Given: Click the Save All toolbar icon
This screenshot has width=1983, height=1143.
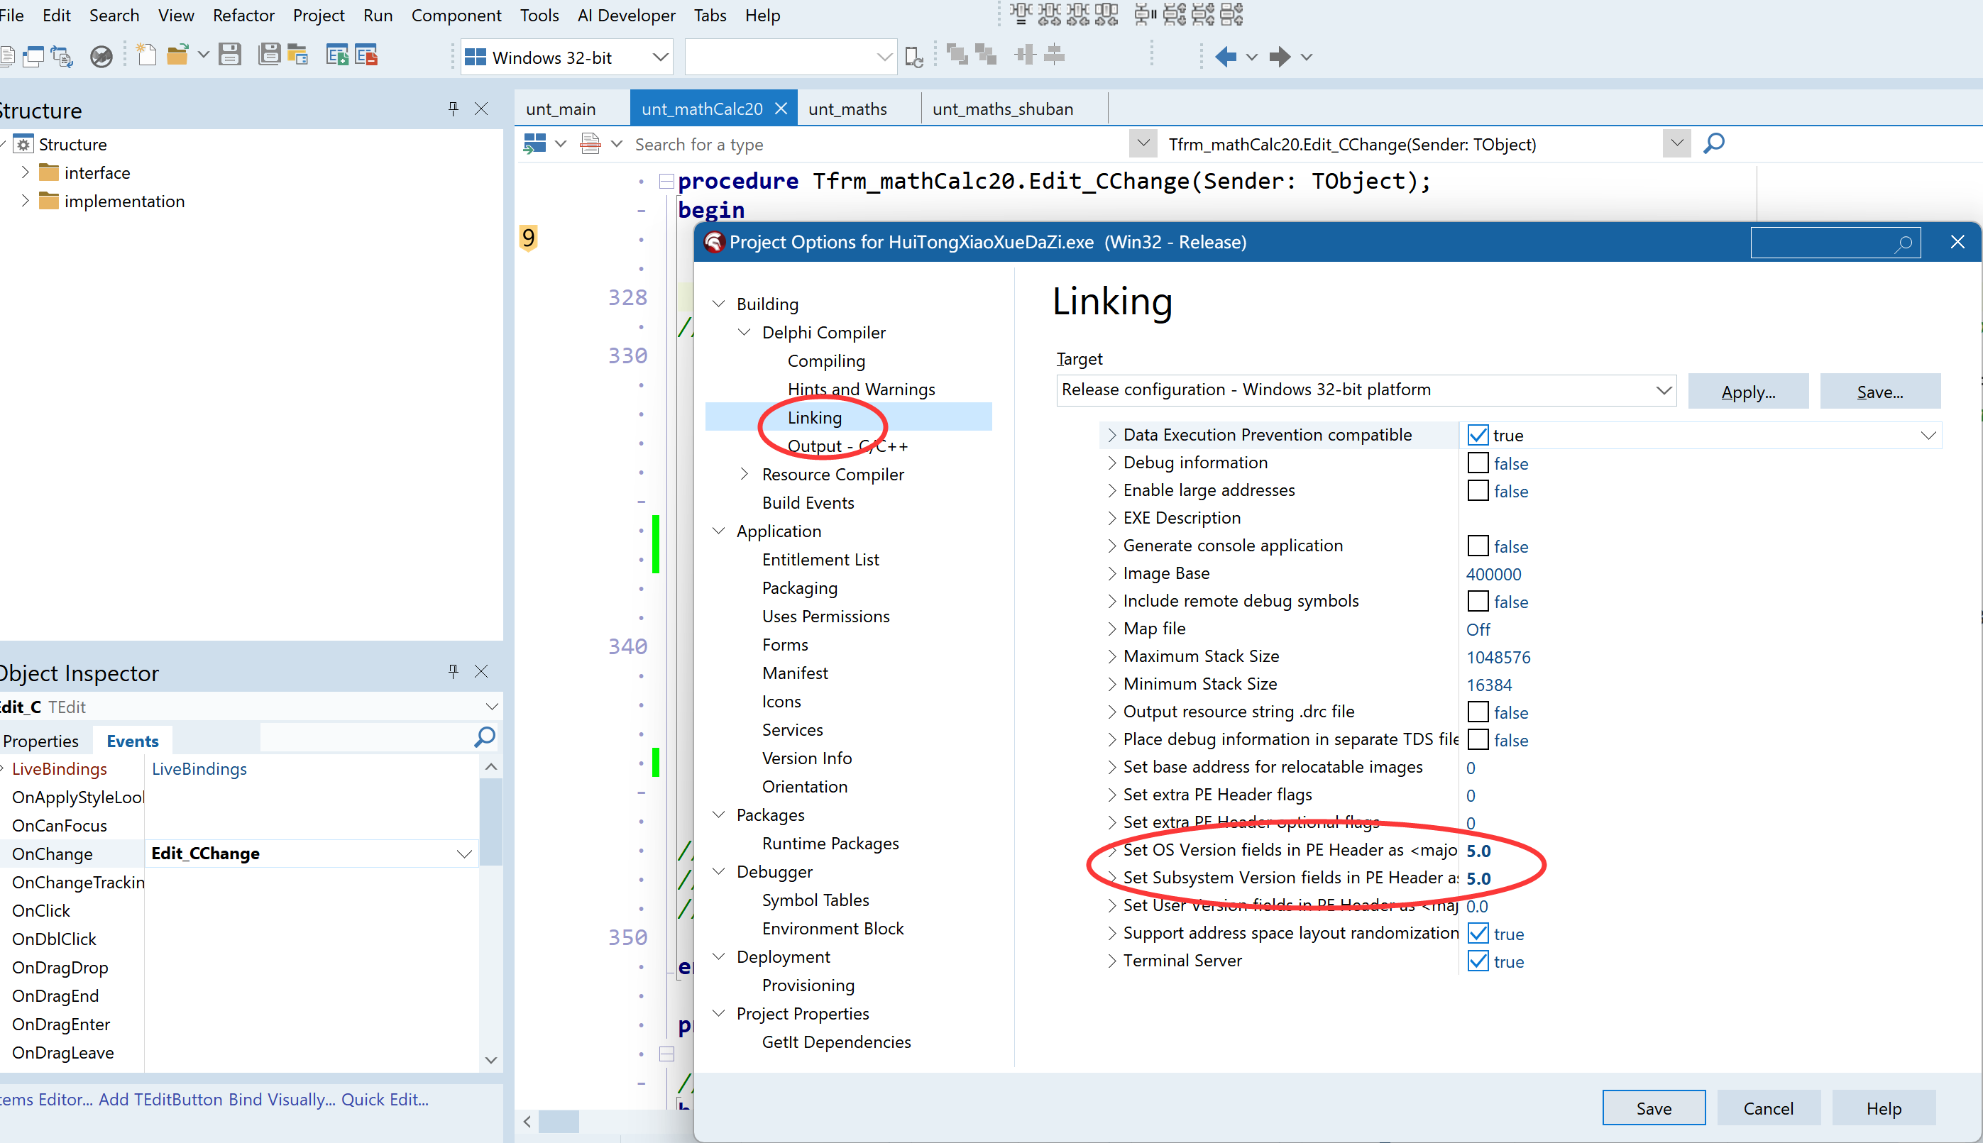Looking at the screenshot, I should click(268, 55).
